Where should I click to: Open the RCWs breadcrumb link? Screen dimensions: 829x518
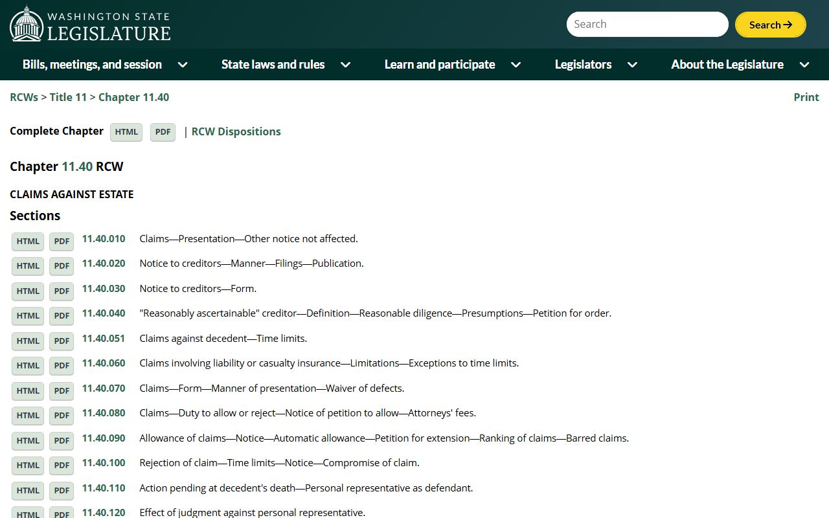coord(24,97)
